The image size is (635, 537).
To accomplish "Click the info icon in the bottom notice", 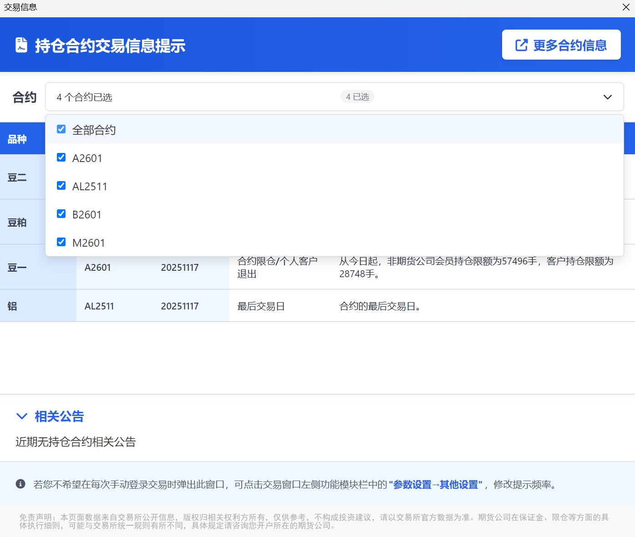I will 20,484.
